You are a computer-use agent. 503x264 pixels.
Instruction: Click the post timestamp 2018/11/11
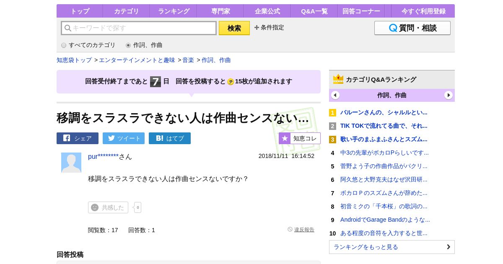pyautogui.click(x=286, y=156)
